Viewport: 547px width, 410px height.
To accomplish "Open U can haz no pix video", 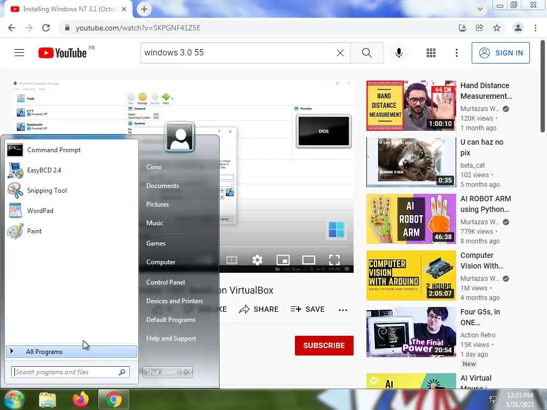I will (411, 162).
